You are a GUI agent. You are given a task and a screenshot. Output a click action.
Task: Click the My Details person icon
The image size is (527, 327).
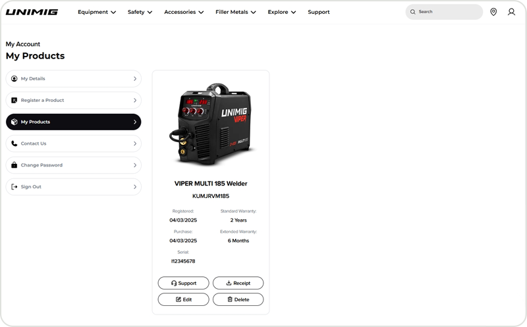pyautogui.click(x=14, y=79)
